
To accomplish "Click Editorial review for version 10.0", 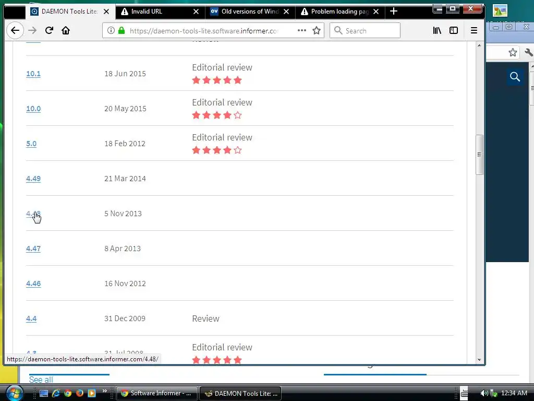I will (x=222, y=102).
